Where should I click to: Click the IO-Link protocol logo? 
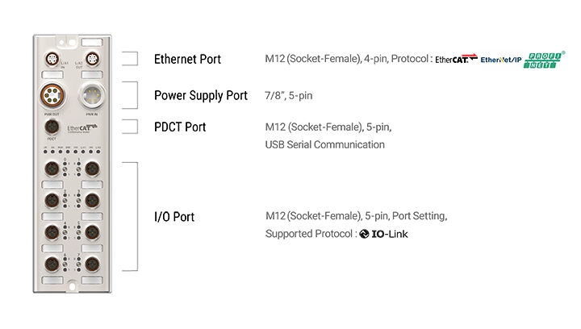[x=390, y=234]
